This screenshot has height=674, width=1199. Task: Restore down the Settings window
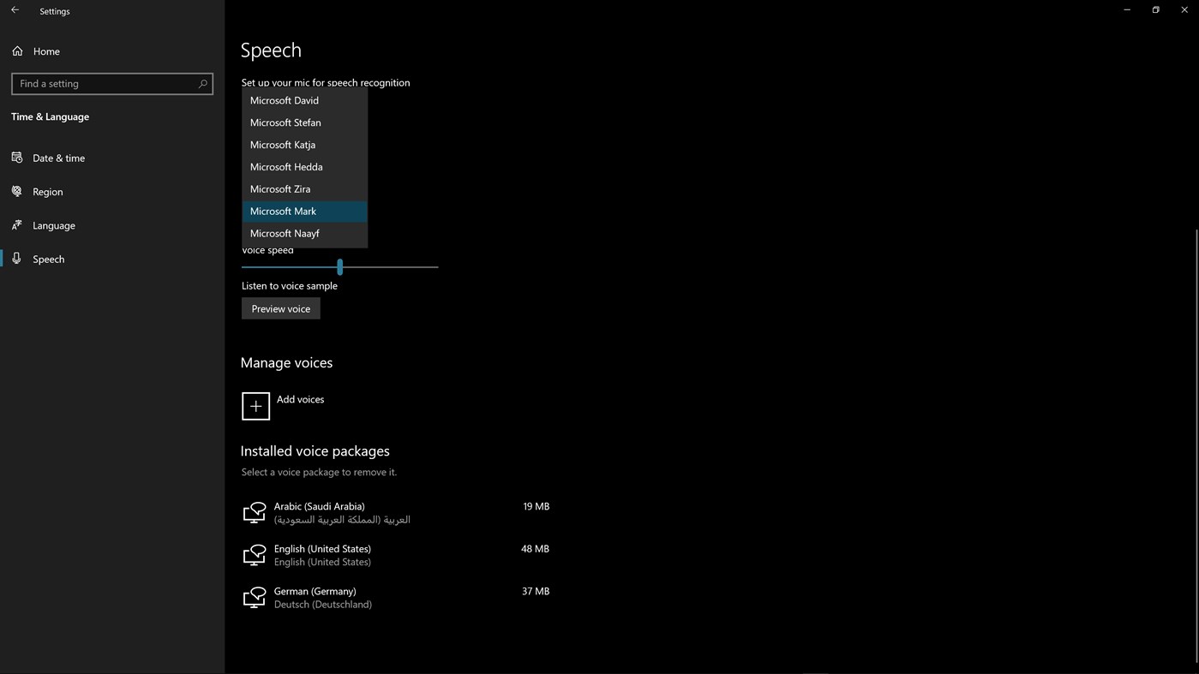pyautogui.click(x=1155, y=10)
